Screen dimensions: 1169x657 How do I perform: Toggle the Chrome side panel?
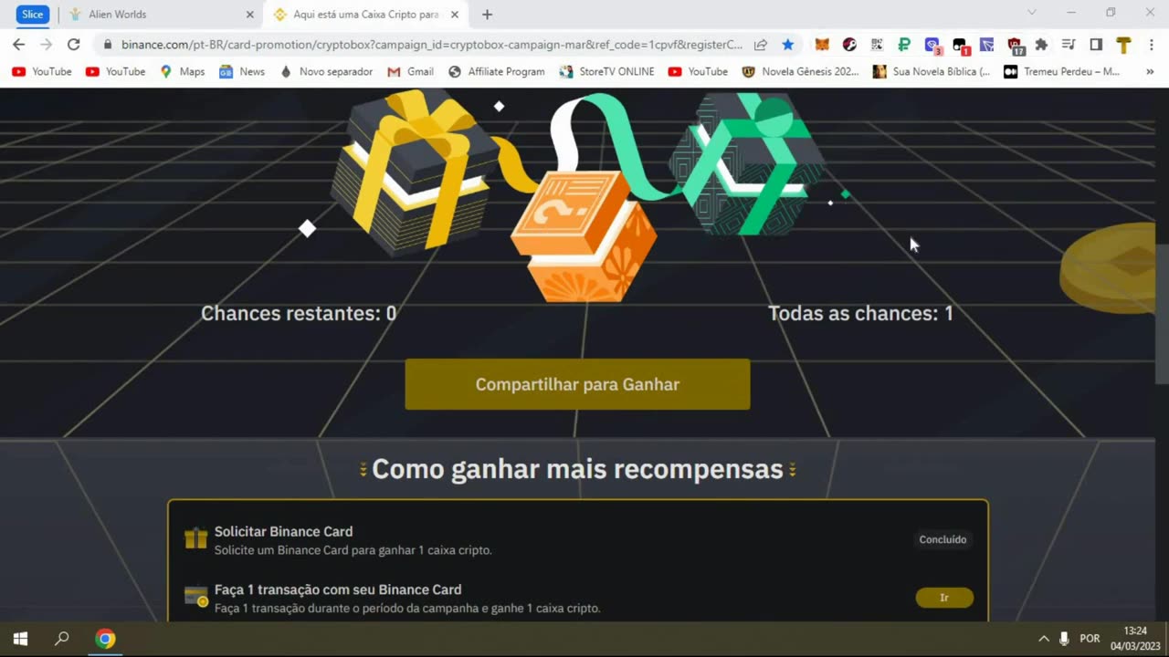1096,44
